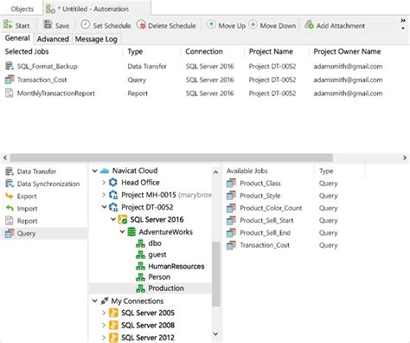Screen dimensions: 410x343
Task: Choose the Import job type
Action: point(22,209)
